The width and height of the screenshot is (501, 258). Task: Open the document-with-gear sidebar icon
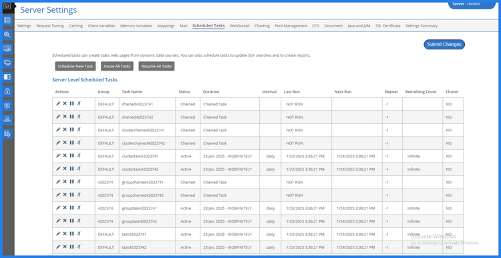7,133
